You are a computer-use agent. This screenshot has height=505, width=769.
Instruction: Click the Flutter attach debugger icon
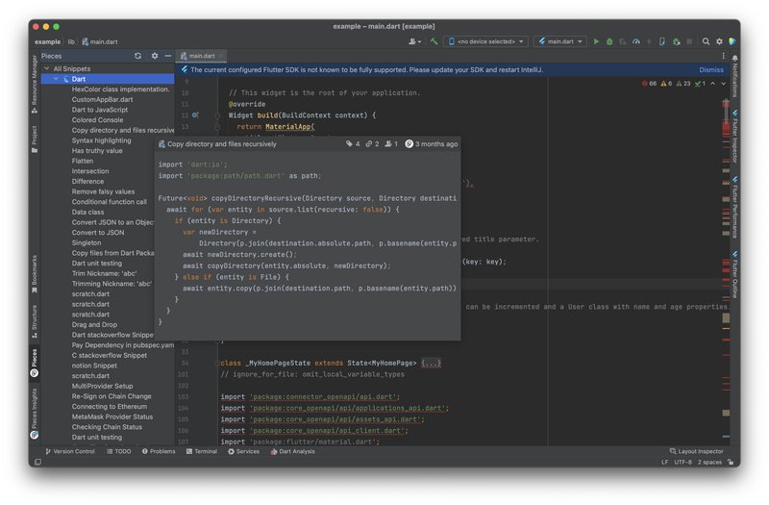pyautogui.click(x=677, y=41)
